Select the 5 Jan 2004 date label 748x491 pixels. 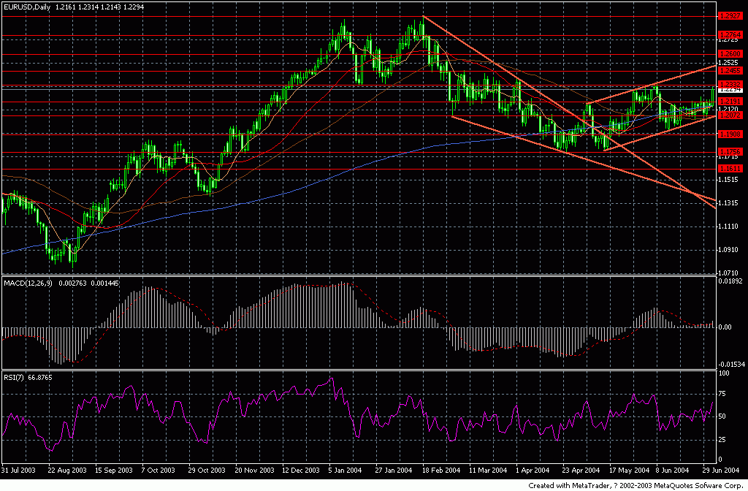pos(346,470)
